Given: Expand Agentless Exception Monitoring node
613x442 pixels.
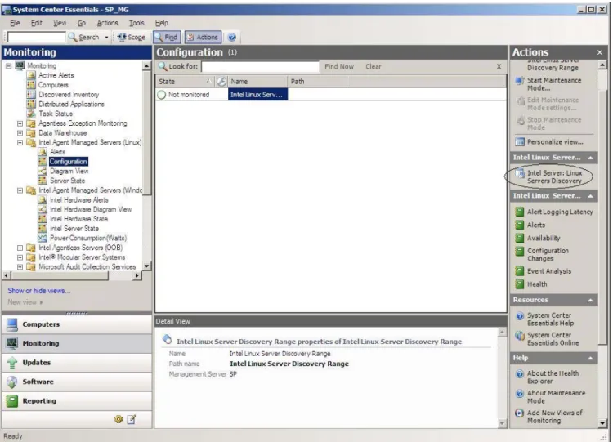Looking at the screenshot, I should click(20, 123).
